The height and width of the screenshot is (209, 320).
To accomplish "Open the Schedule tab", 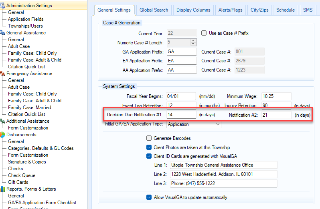I will (x=286, y=10).
